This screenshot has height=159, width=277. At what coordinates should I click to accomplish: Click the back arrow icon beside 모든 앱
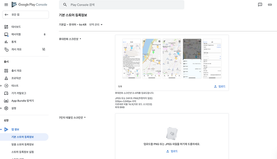tap(6, 15)
